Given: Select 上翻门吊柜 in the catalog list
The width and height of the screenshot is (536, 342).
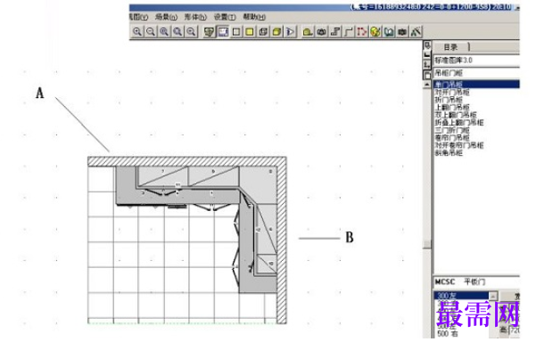Looking at the screenshot, I should point(452,107).
